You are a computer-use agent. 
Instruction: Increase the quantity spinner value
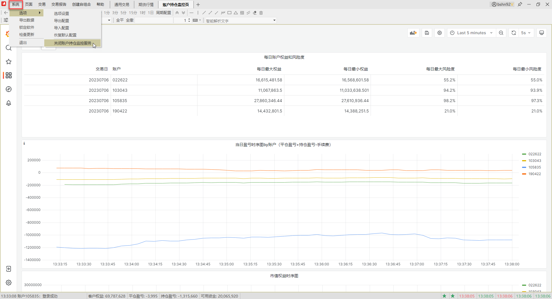coord(189,19)
